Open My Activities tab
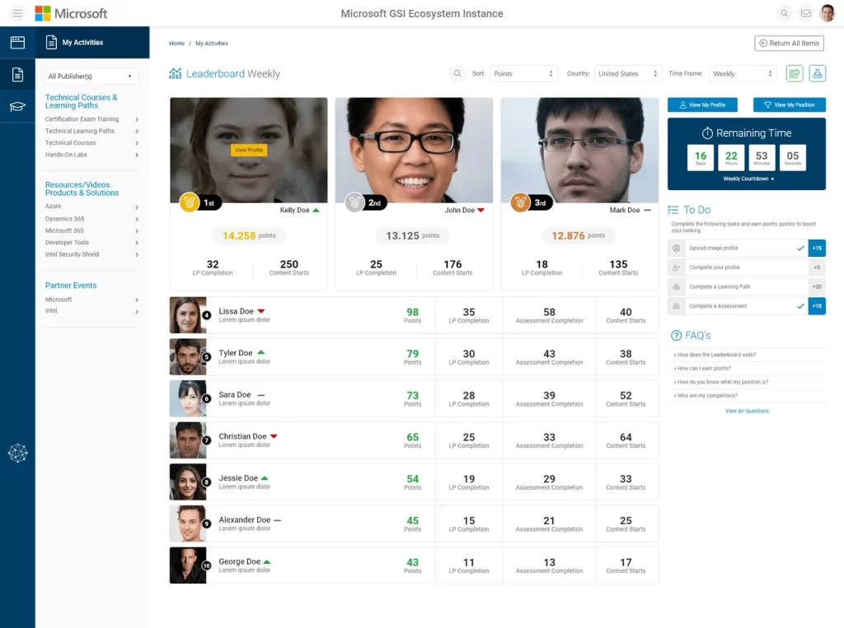Image resolution: width=844 pixels, height=628 pixels. pos(92,43)
